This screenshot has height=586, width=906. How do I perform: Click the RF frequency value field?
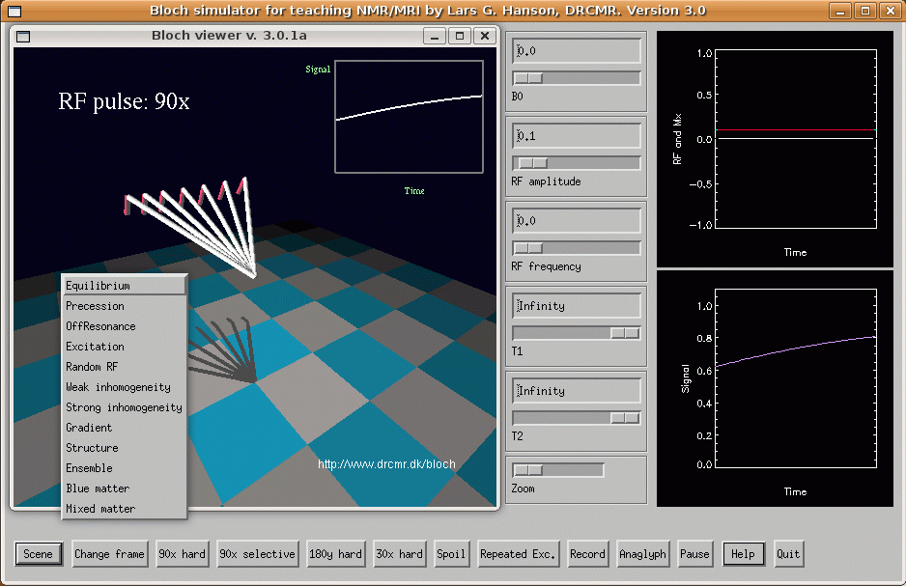pos(576,220)
